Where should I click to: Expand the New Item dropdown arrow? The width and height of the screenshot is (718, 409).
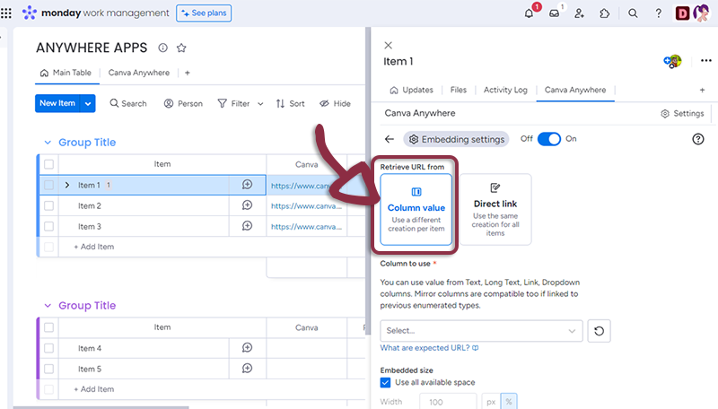(x=88, y=103)
